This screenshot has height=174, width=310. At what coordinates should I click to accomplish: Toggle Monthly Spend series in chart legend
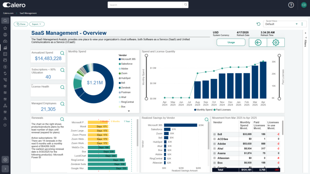pyautogui.click(x=203, y=110)
